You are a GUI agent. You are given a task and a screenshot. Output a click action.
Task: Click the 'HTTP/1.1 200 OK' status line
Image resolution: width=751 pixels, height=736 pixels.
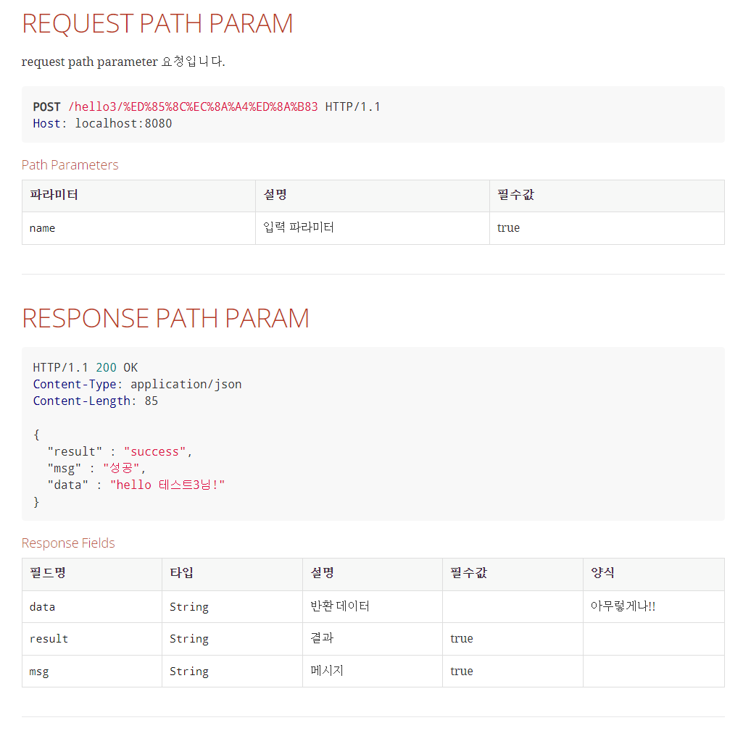pyautogui.click(x=86, y=367)
